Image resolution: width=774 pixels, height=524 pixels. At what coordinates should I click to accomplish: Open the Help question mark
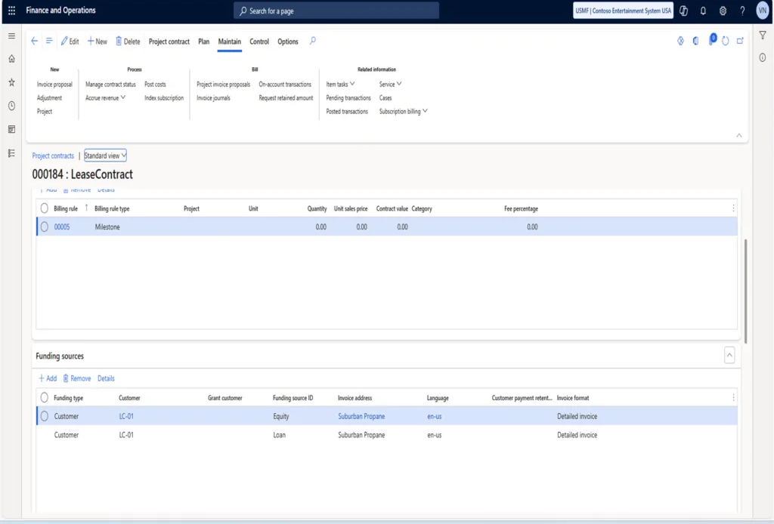click(x=742, y=11)
